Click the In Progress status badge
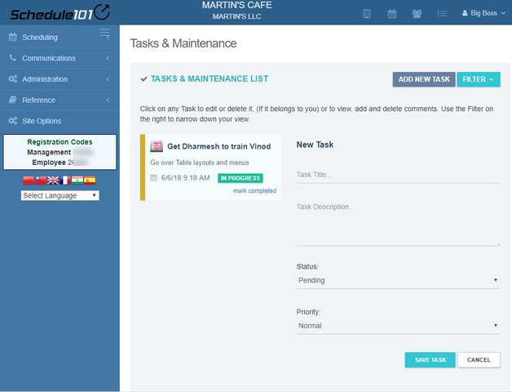The height and width of the screenshot is (392, 512). pos(241,178)
